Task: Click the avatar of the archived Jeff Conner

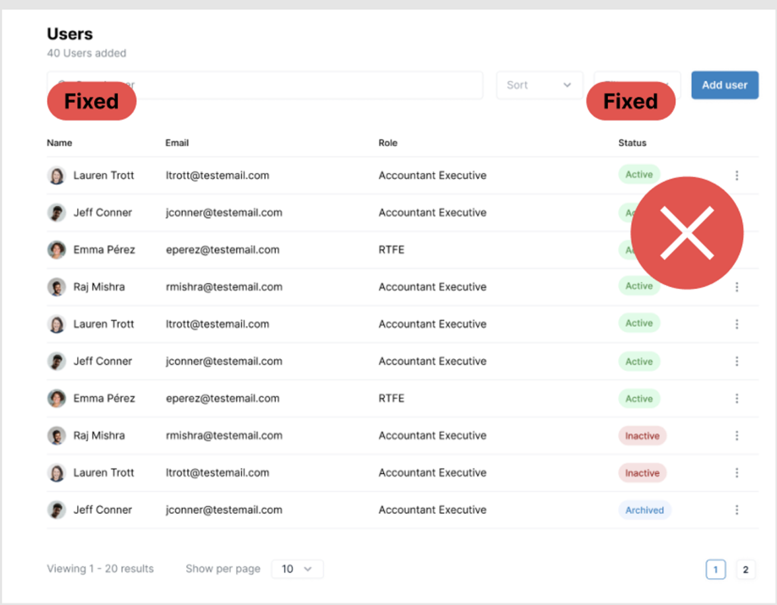Action: (56, 510)
